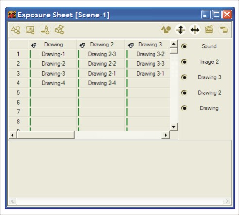Image resolution: width=239 pixels, height=215 pixels.
Task: Toggle the Sound element radio button
Action: click(x=184, y=46)
